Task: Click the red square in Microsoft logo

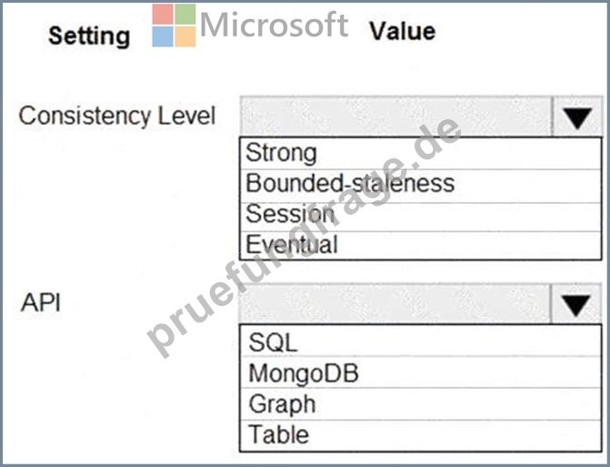Action: (162, 15)
